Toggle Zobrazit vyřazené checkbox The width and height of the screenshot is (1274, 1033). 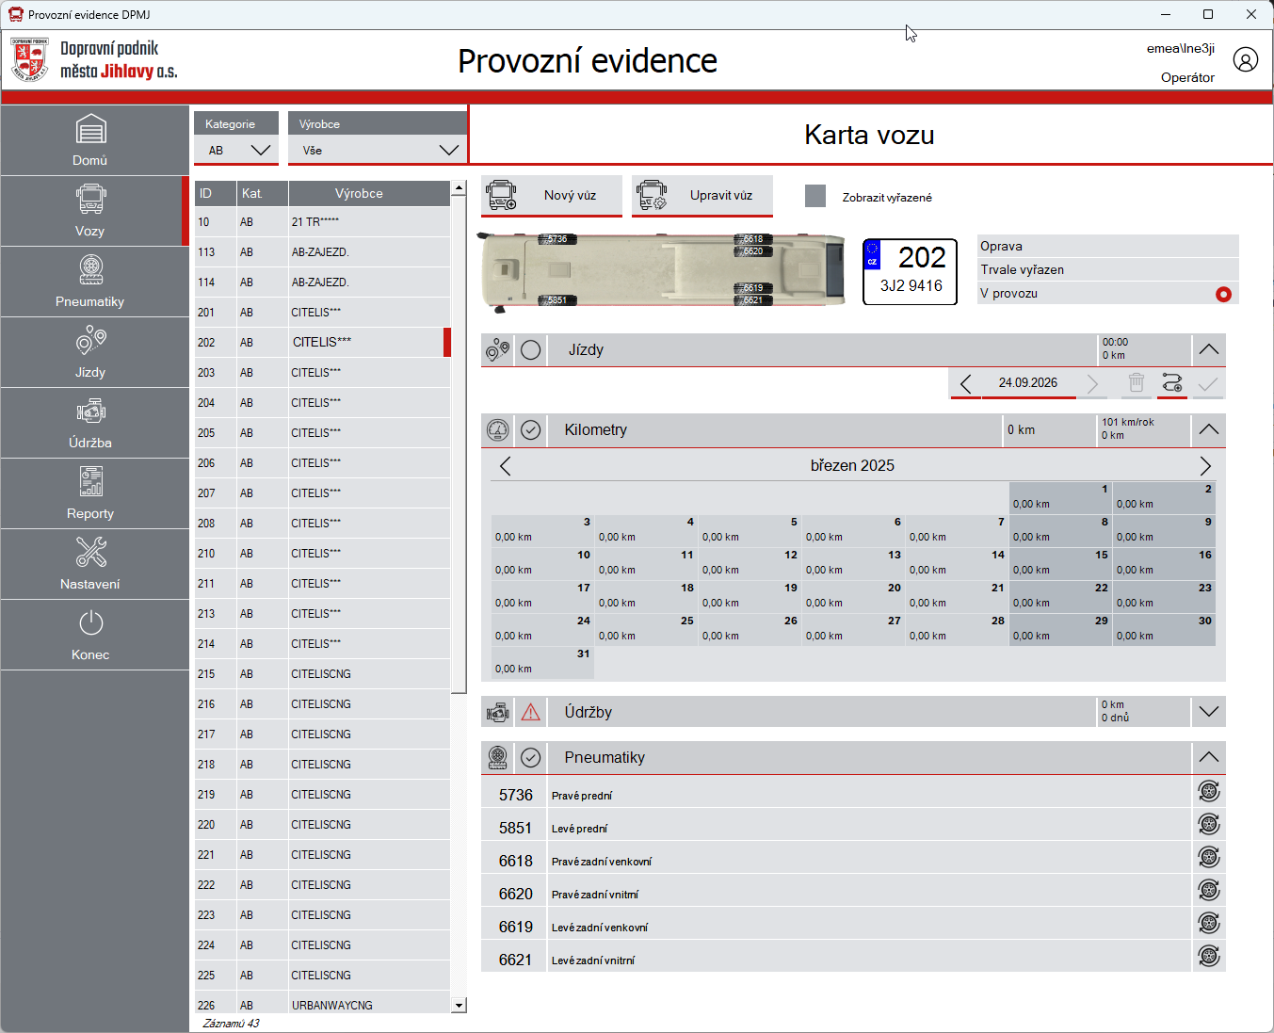pyautogui.click(x=815, y=196)
